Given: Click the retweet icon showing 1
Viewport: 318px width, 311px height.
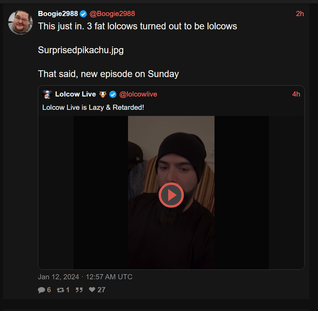Looking at the screenshot, I should tap(60, 290).
